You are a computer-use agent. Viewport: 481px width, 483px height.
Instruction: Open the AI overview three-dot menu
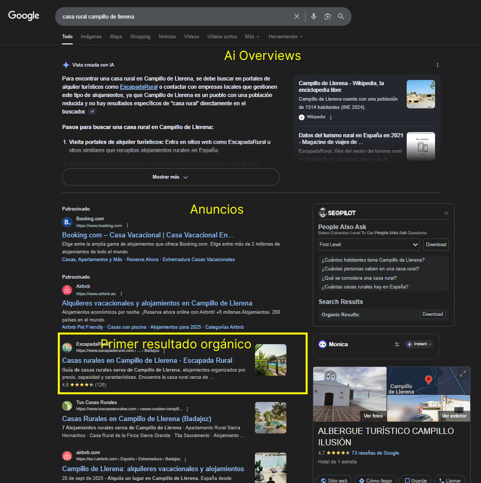[438, 65]
